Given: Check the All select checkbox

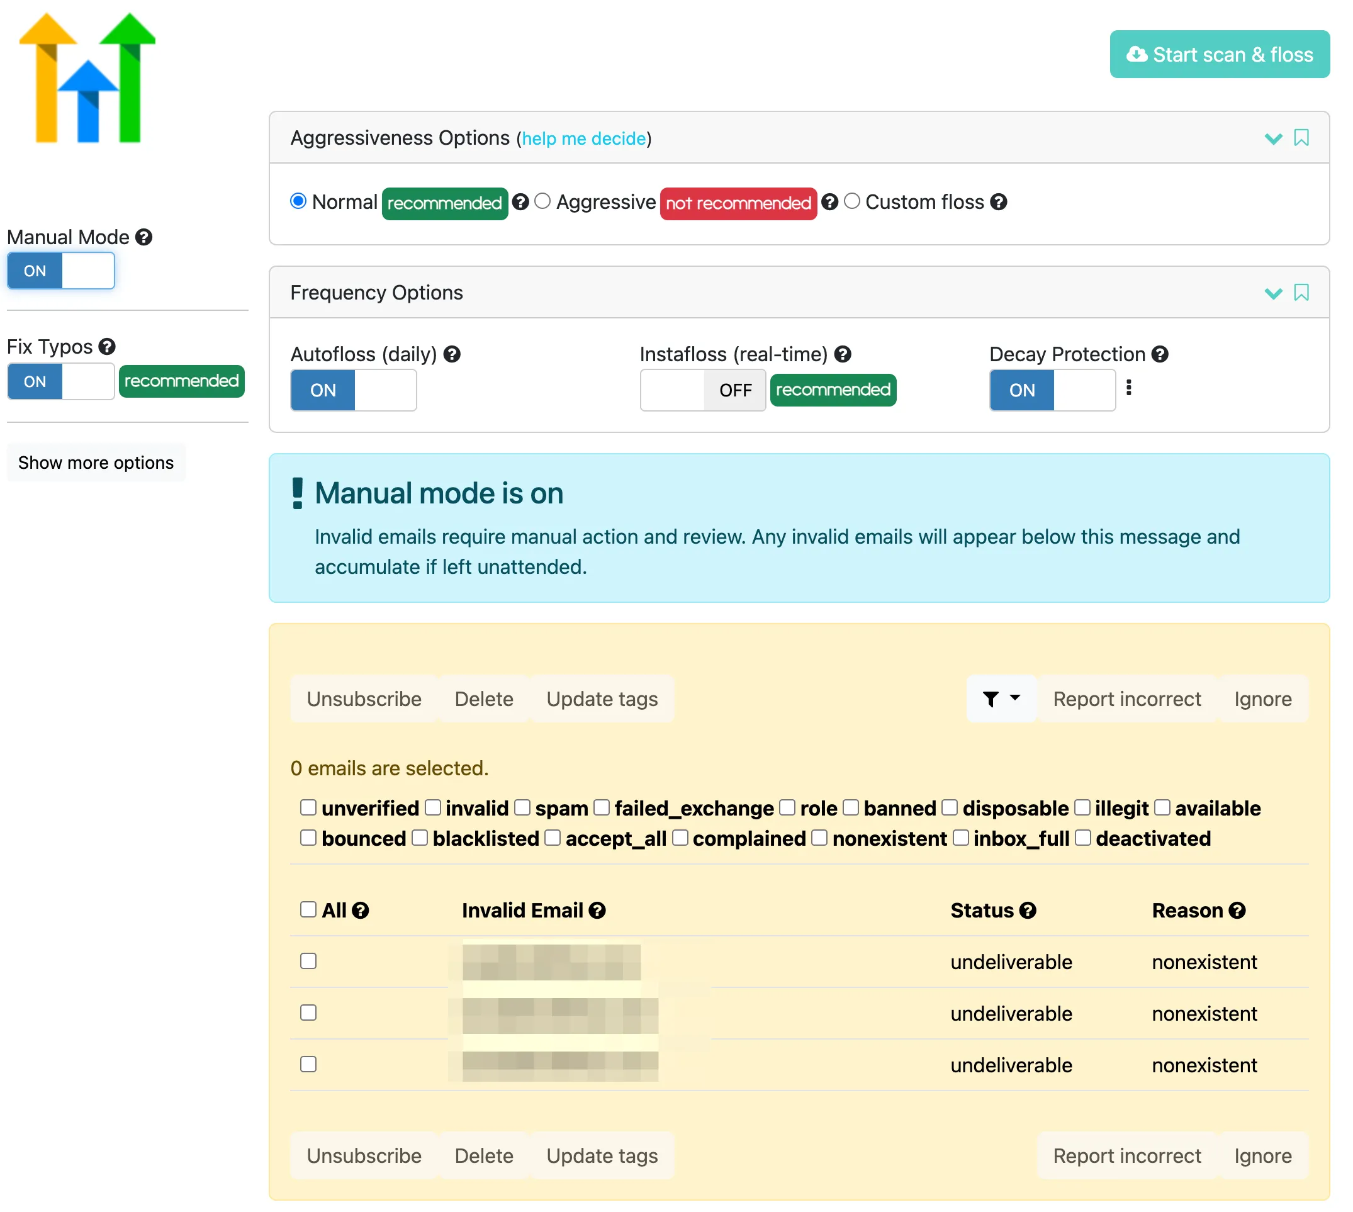Looking at the screenshot, I should (308, 910).
